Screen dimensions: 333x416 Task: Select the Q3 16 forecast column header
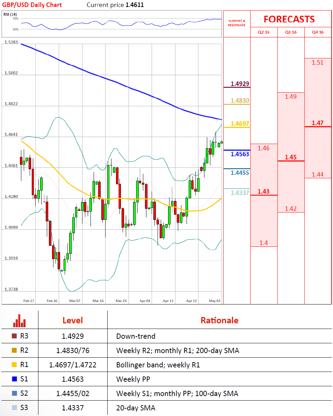(x=291, y=32)
